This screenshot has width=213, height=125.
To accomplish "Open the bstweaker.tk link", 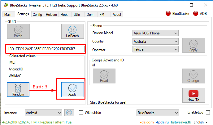I will tap(181, 122).
